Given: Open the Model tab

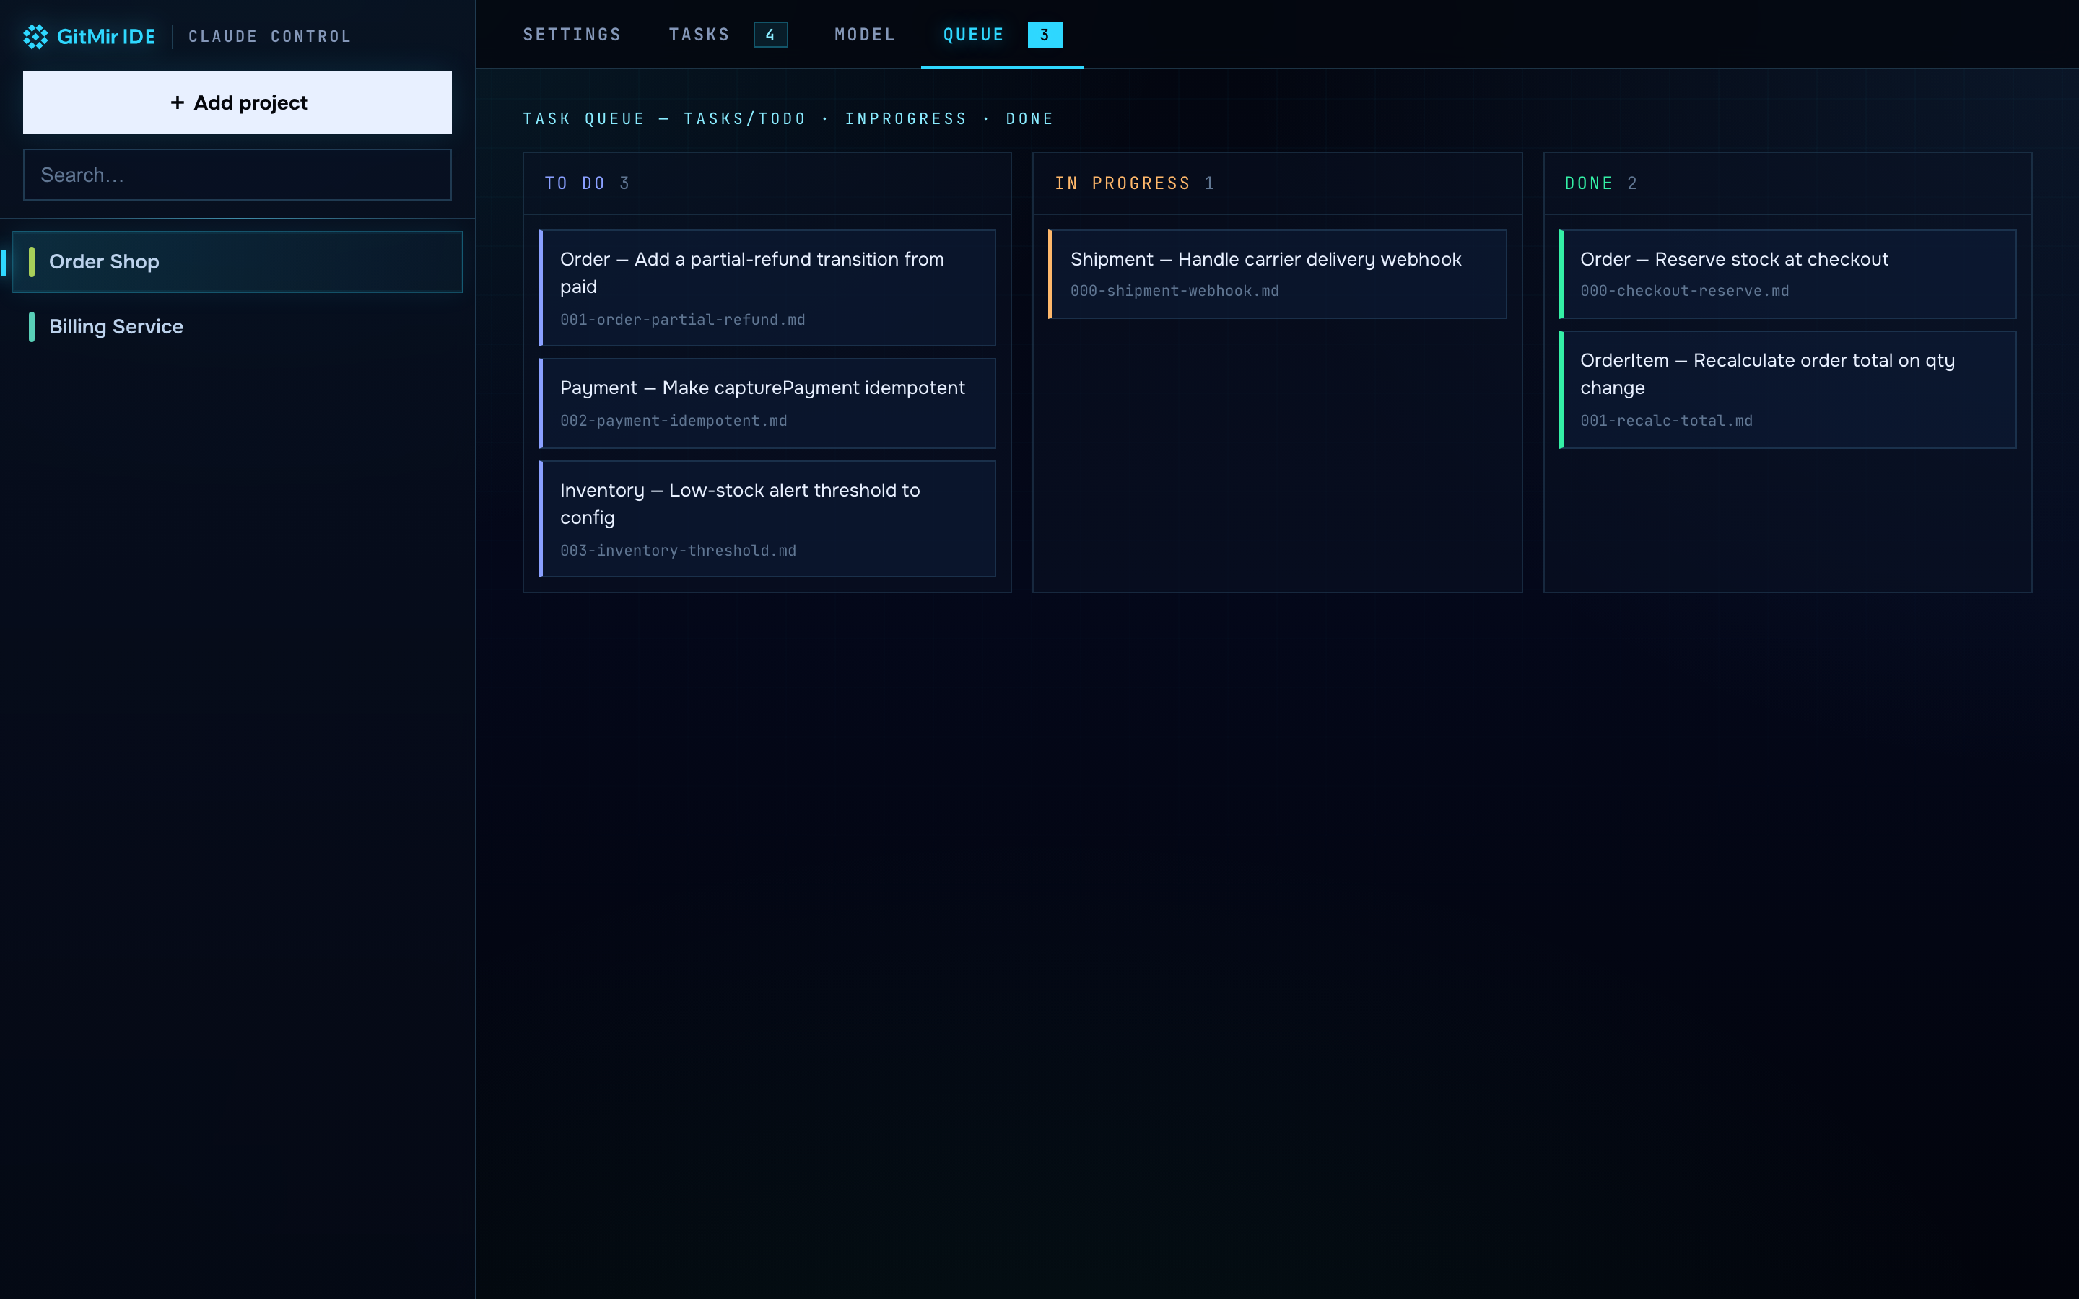Looking at the screenshot, I should (x=865, y=35).
